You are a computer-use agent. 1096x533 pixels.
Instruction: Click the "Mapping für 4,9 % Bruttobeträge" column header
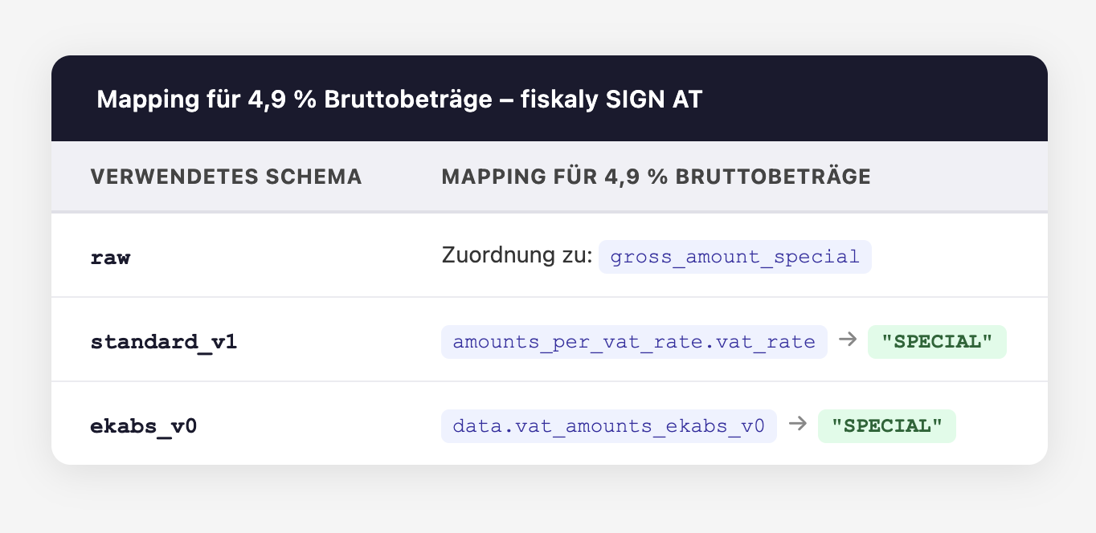click(656, 177)
